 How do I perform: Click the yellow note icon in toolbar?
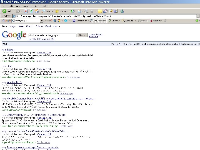point(100,11)
